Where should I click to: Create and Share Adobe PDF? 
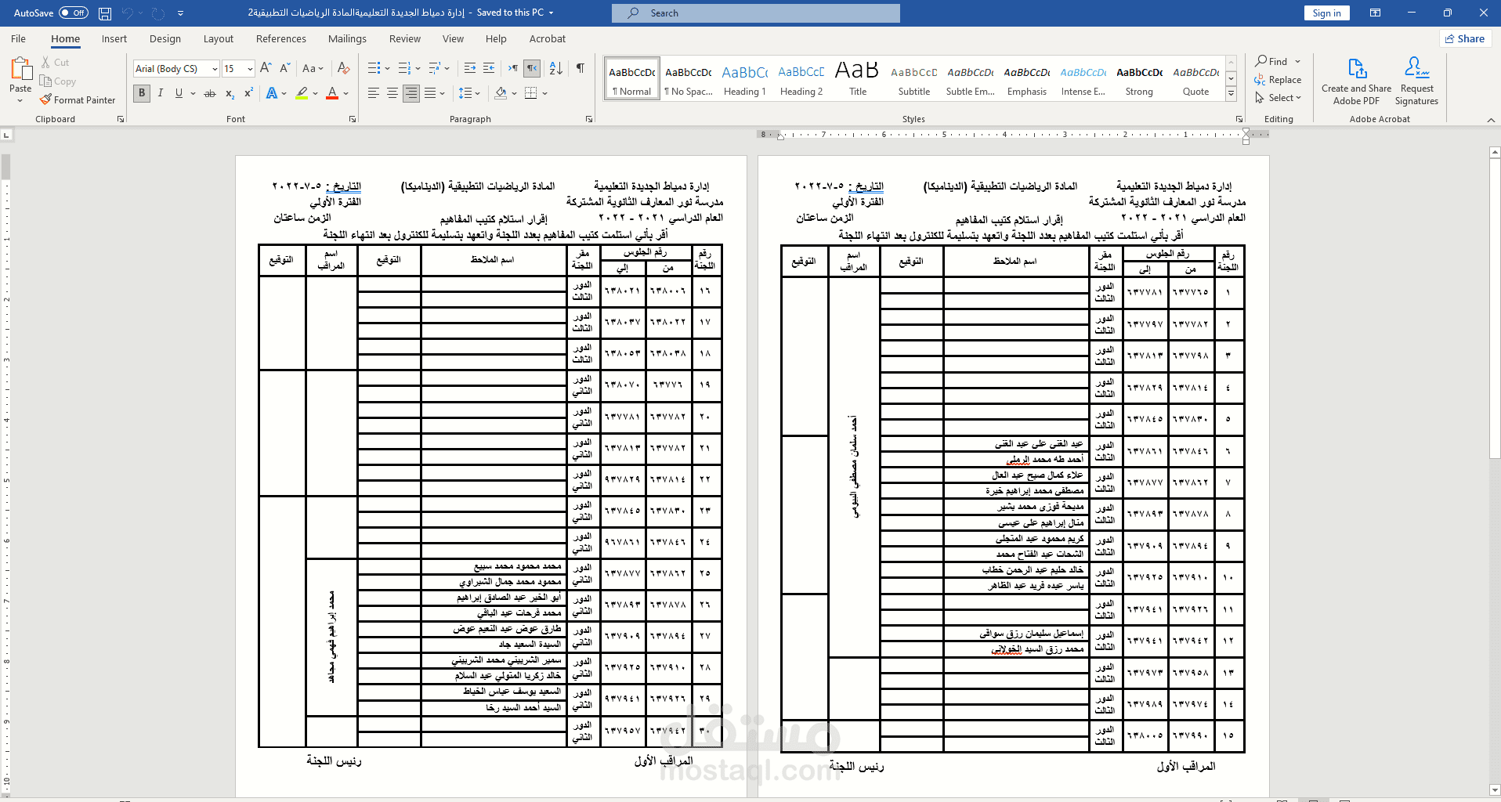tap(1355, 79)
